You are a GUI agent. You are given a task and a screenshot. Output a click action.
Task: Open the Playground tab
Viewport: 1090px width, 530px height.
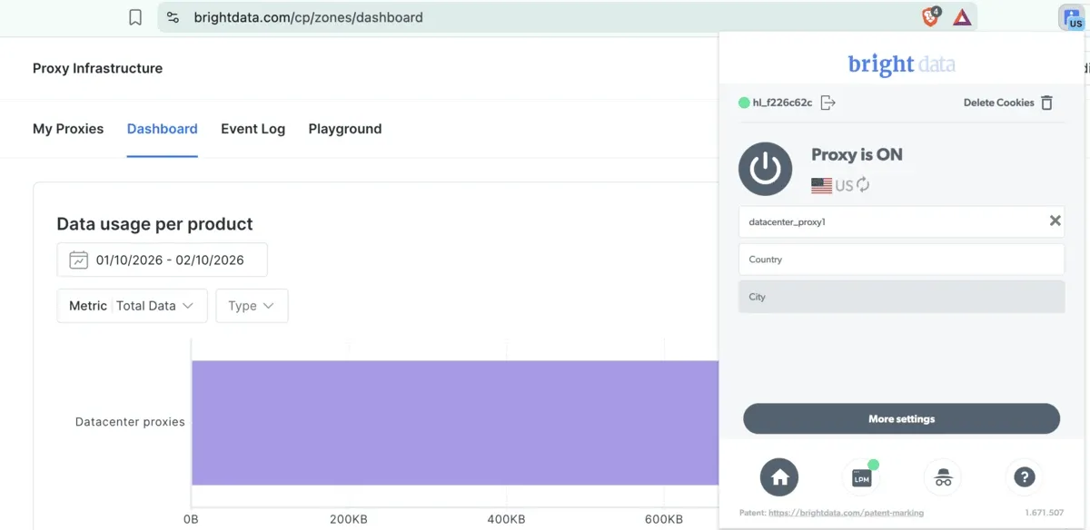click(x=345, y=129)
